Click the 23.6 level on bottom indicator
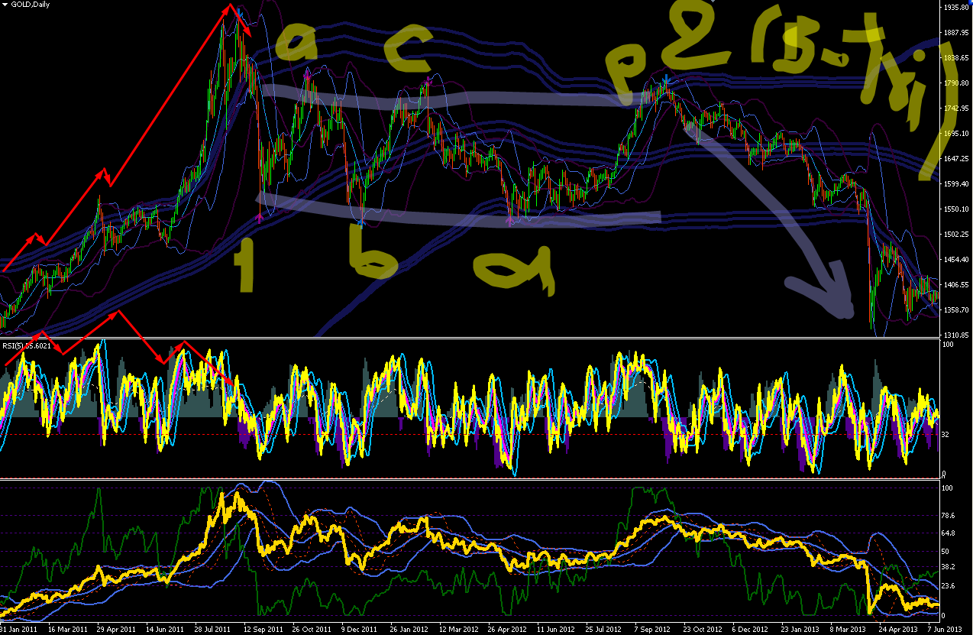 coord(949,586)
